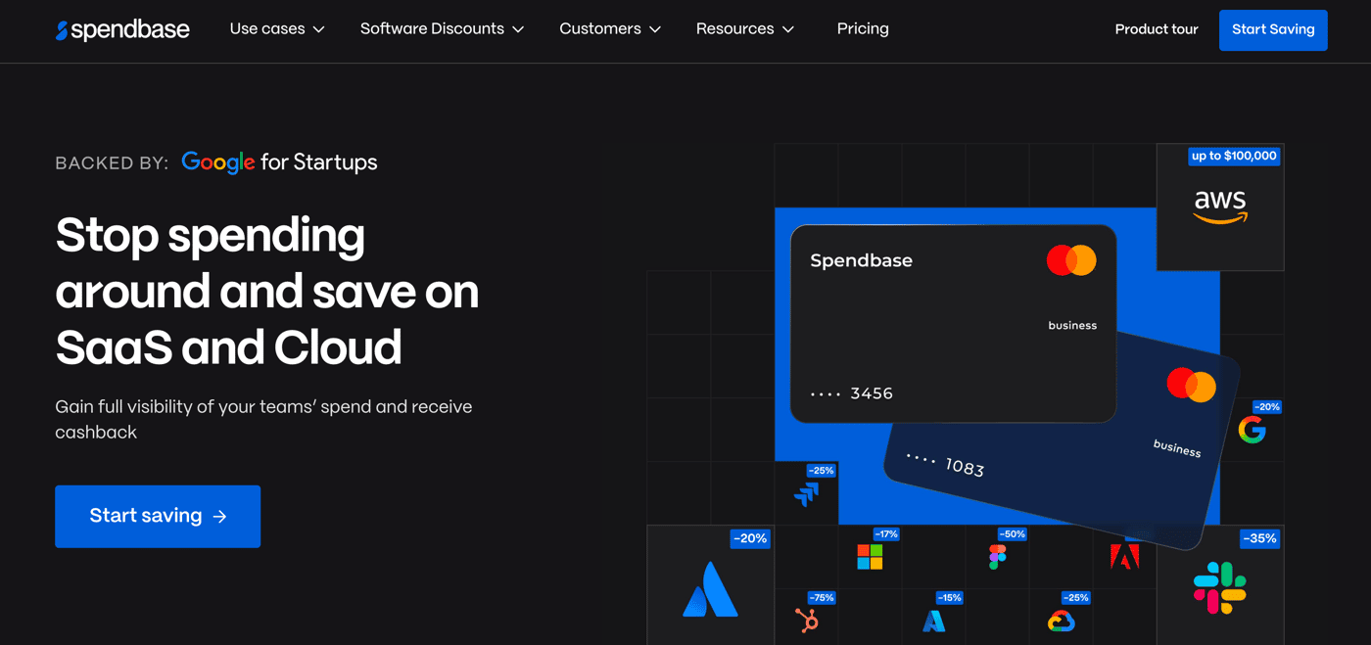The height and width of the screenshot is (645, 1371).
Task: Expand the Software Discounts chevron
Action: (518, 30)
